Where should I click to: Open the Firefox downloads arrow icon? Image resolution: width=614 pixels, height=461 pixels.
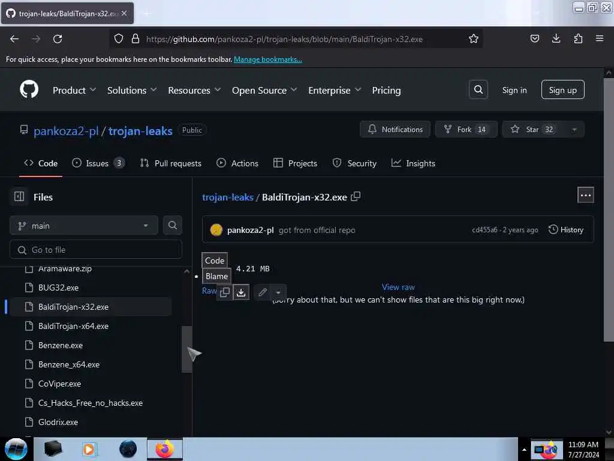pos(556,38)
